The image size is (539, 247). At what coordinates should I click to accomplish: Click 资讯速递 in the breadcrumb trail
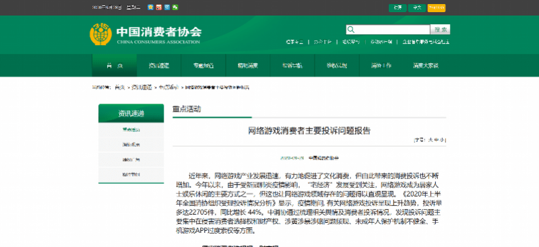(x=141, y=87)
